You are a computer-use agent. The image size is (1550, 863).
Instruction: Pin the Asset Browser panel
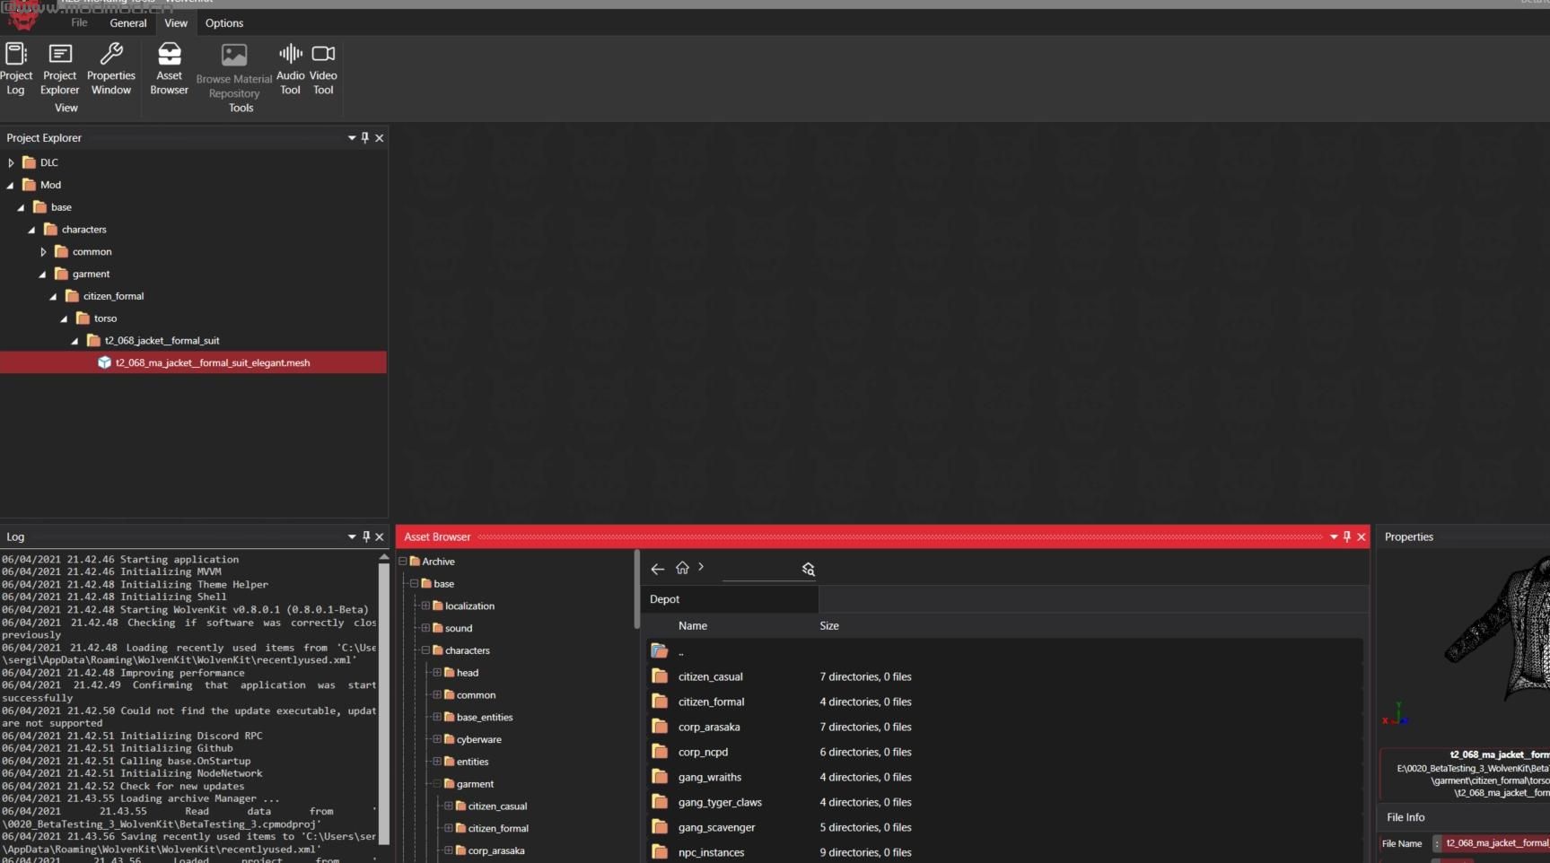tap(1346, 536)
